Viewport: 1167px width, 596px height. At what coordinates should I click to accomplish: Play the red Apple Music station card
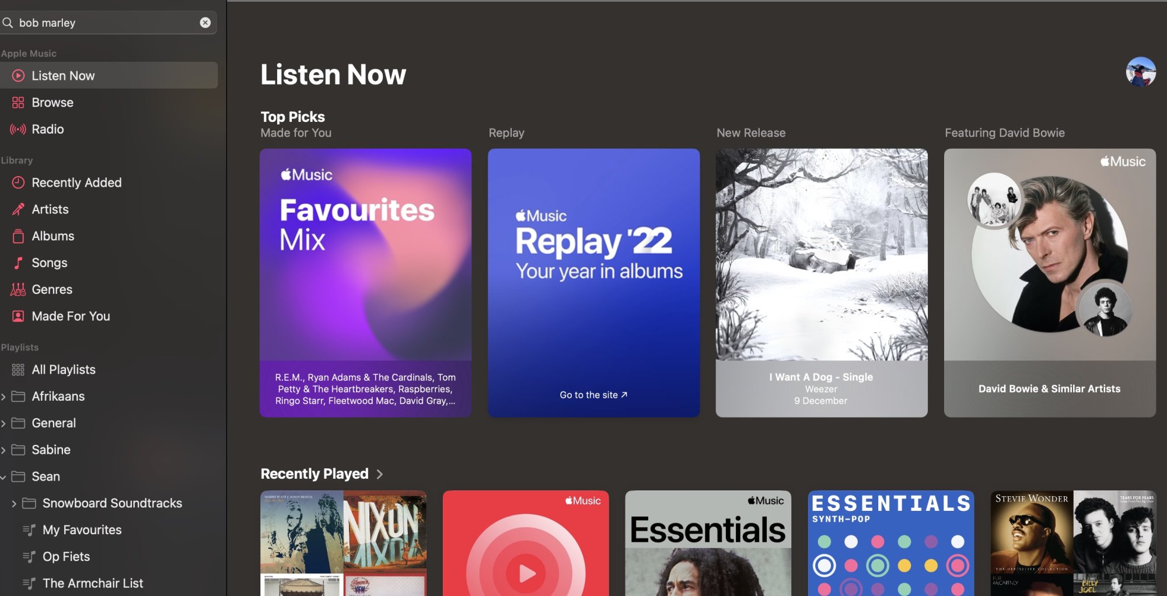(526, 543)
